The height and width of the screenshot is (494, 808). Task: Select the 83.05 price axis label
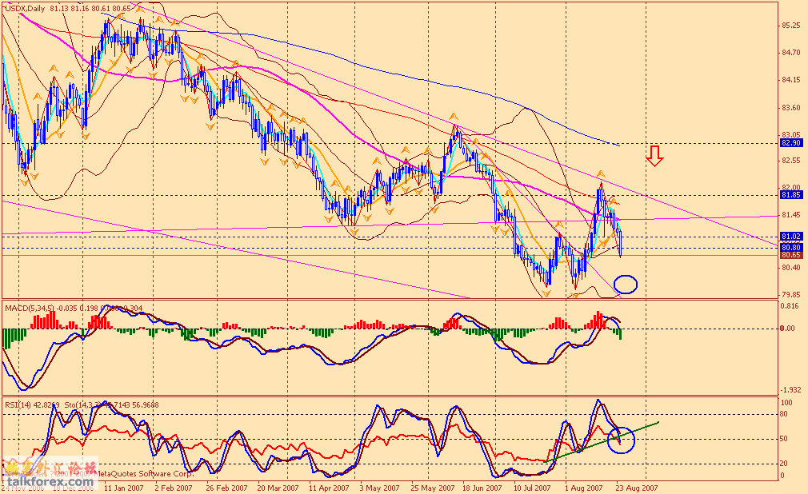[x=791, y=134]
